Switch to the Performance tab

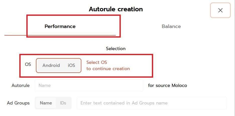pyautogui.click(x=60, y=26)
